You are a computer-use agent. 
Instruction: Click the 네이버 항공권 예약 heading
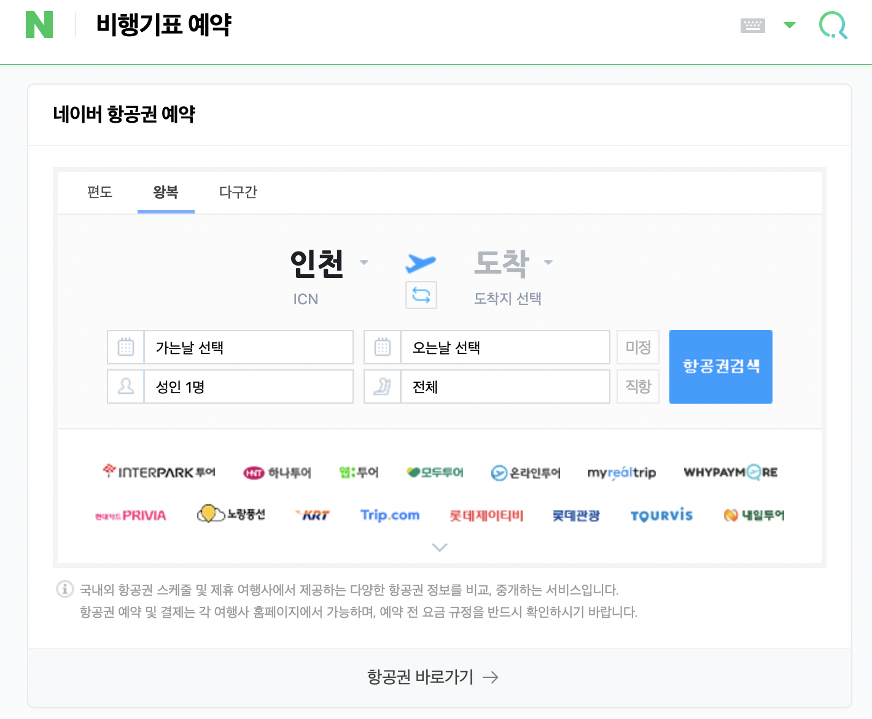124,114
